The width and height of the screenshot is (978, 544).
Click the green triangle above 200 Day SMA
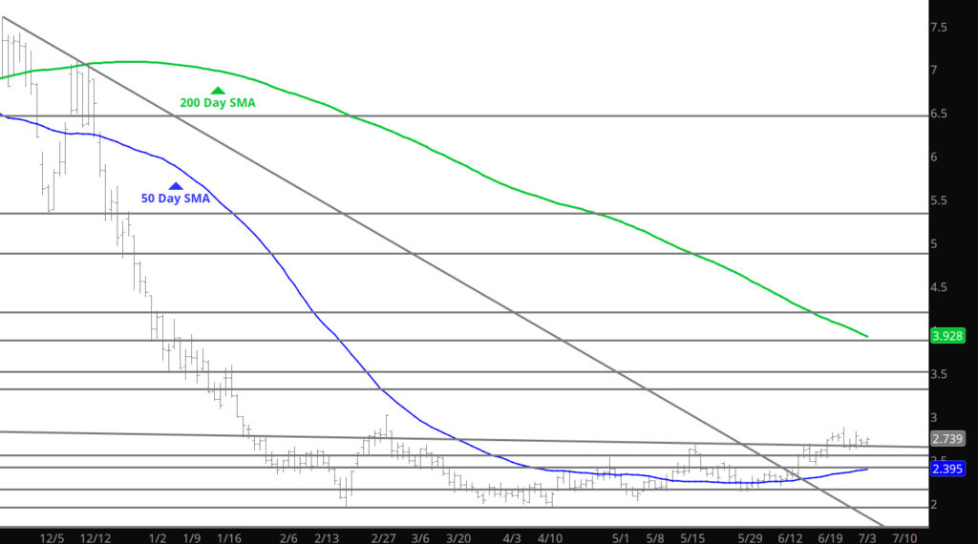click(217, 91)
